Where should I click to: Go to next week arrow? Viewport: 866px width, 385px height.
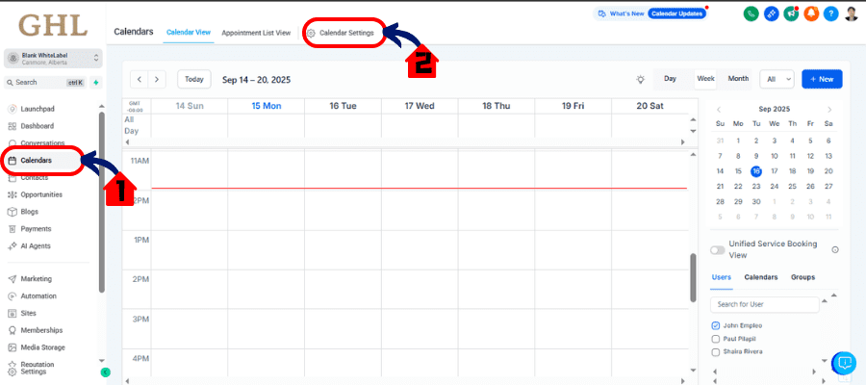157,80
